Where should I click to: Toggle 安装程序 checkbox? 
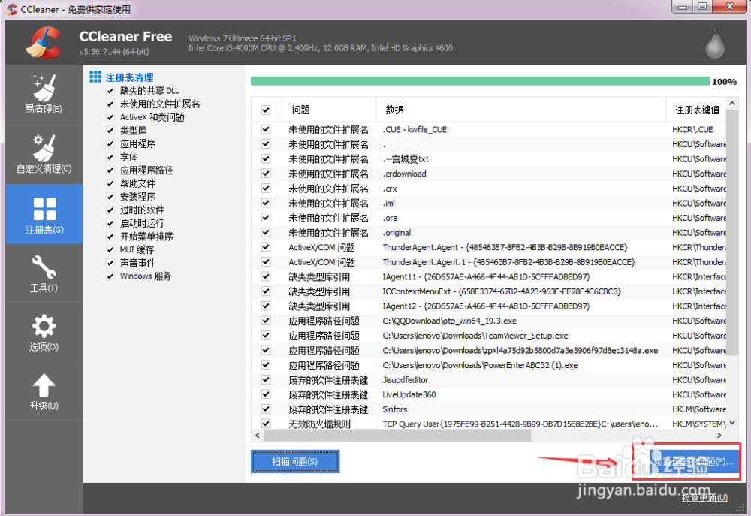tap(110, 197)
